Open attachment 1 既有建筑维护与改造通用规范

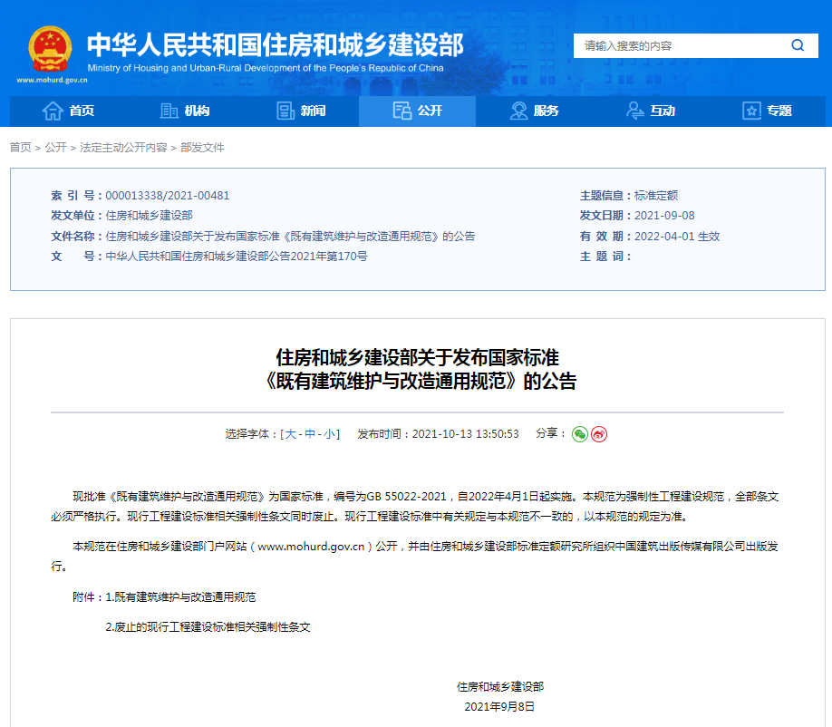pos(180,597)
